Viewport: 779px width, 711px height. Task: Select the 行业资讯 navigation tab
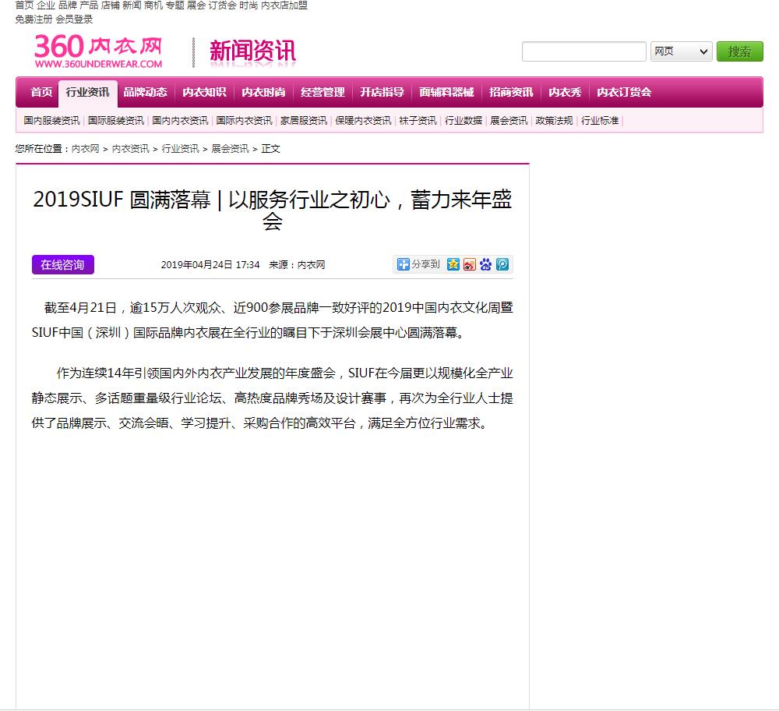pos(88,93)
